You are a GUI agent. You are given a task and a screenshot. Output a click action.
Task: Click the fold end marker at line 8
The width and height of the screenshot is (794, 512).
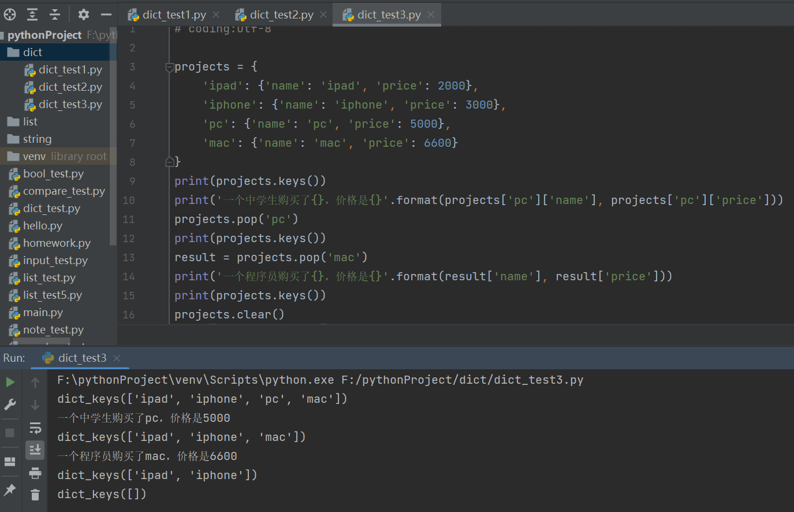tap(169, 162)
